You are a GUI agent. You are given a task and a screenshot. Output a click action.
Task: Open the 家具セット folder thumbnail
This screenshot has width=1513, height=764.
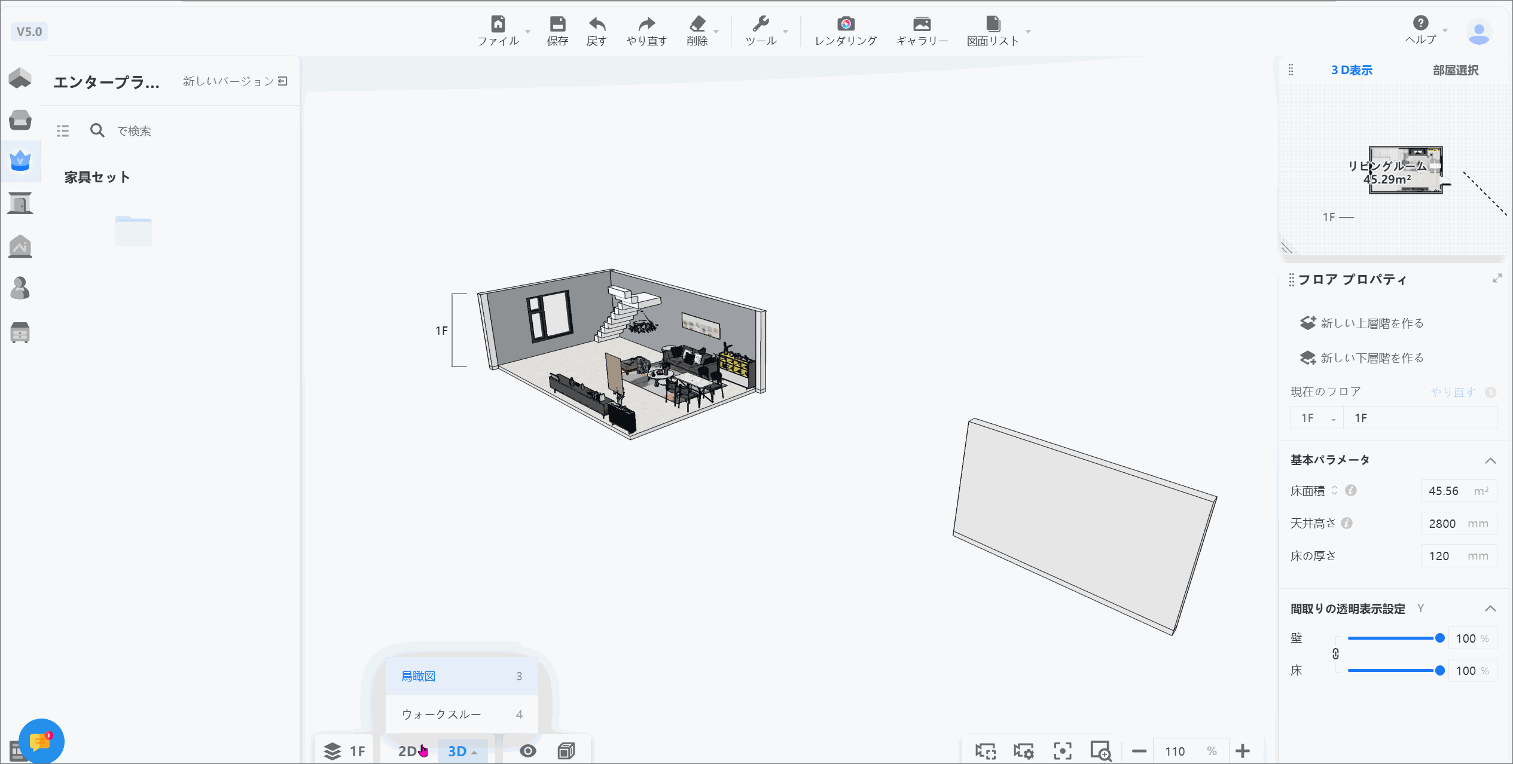[x=133, y=231]
